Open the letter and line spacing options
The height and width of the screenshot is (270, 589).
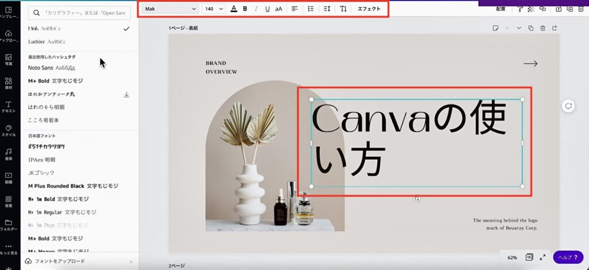click(327, 9)
